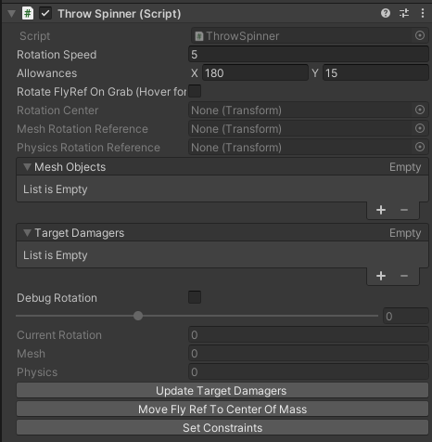The width and height of the screenshot is (432, 442).
Task: Open object picker for Physics Rotation Reference
Action: tap(420, 147)
